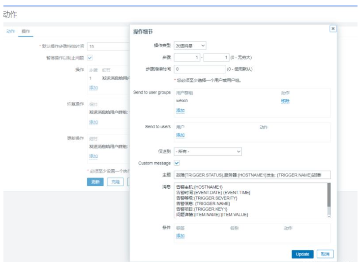Click the 用户群组 column header
This screenshot has height=262, width=358.
[184, 93]
